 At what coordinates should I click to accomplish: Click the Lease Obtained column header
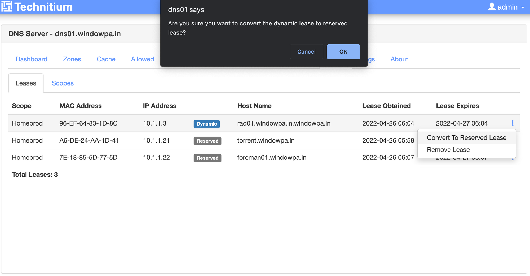[387, 106]
